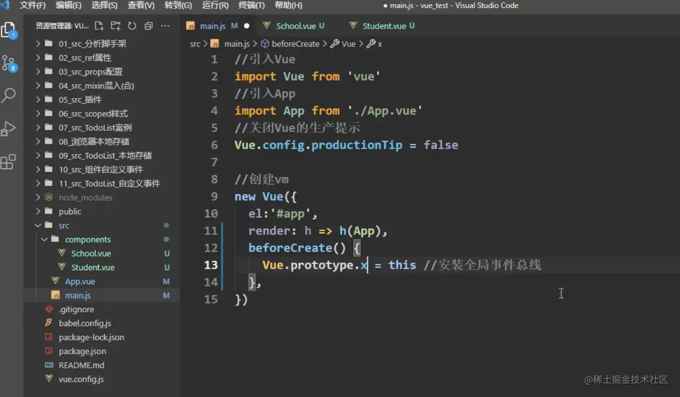The image size is (680, 397).
Task: Click beforeCreate in the breadcrumb
Action: (295, 44)
